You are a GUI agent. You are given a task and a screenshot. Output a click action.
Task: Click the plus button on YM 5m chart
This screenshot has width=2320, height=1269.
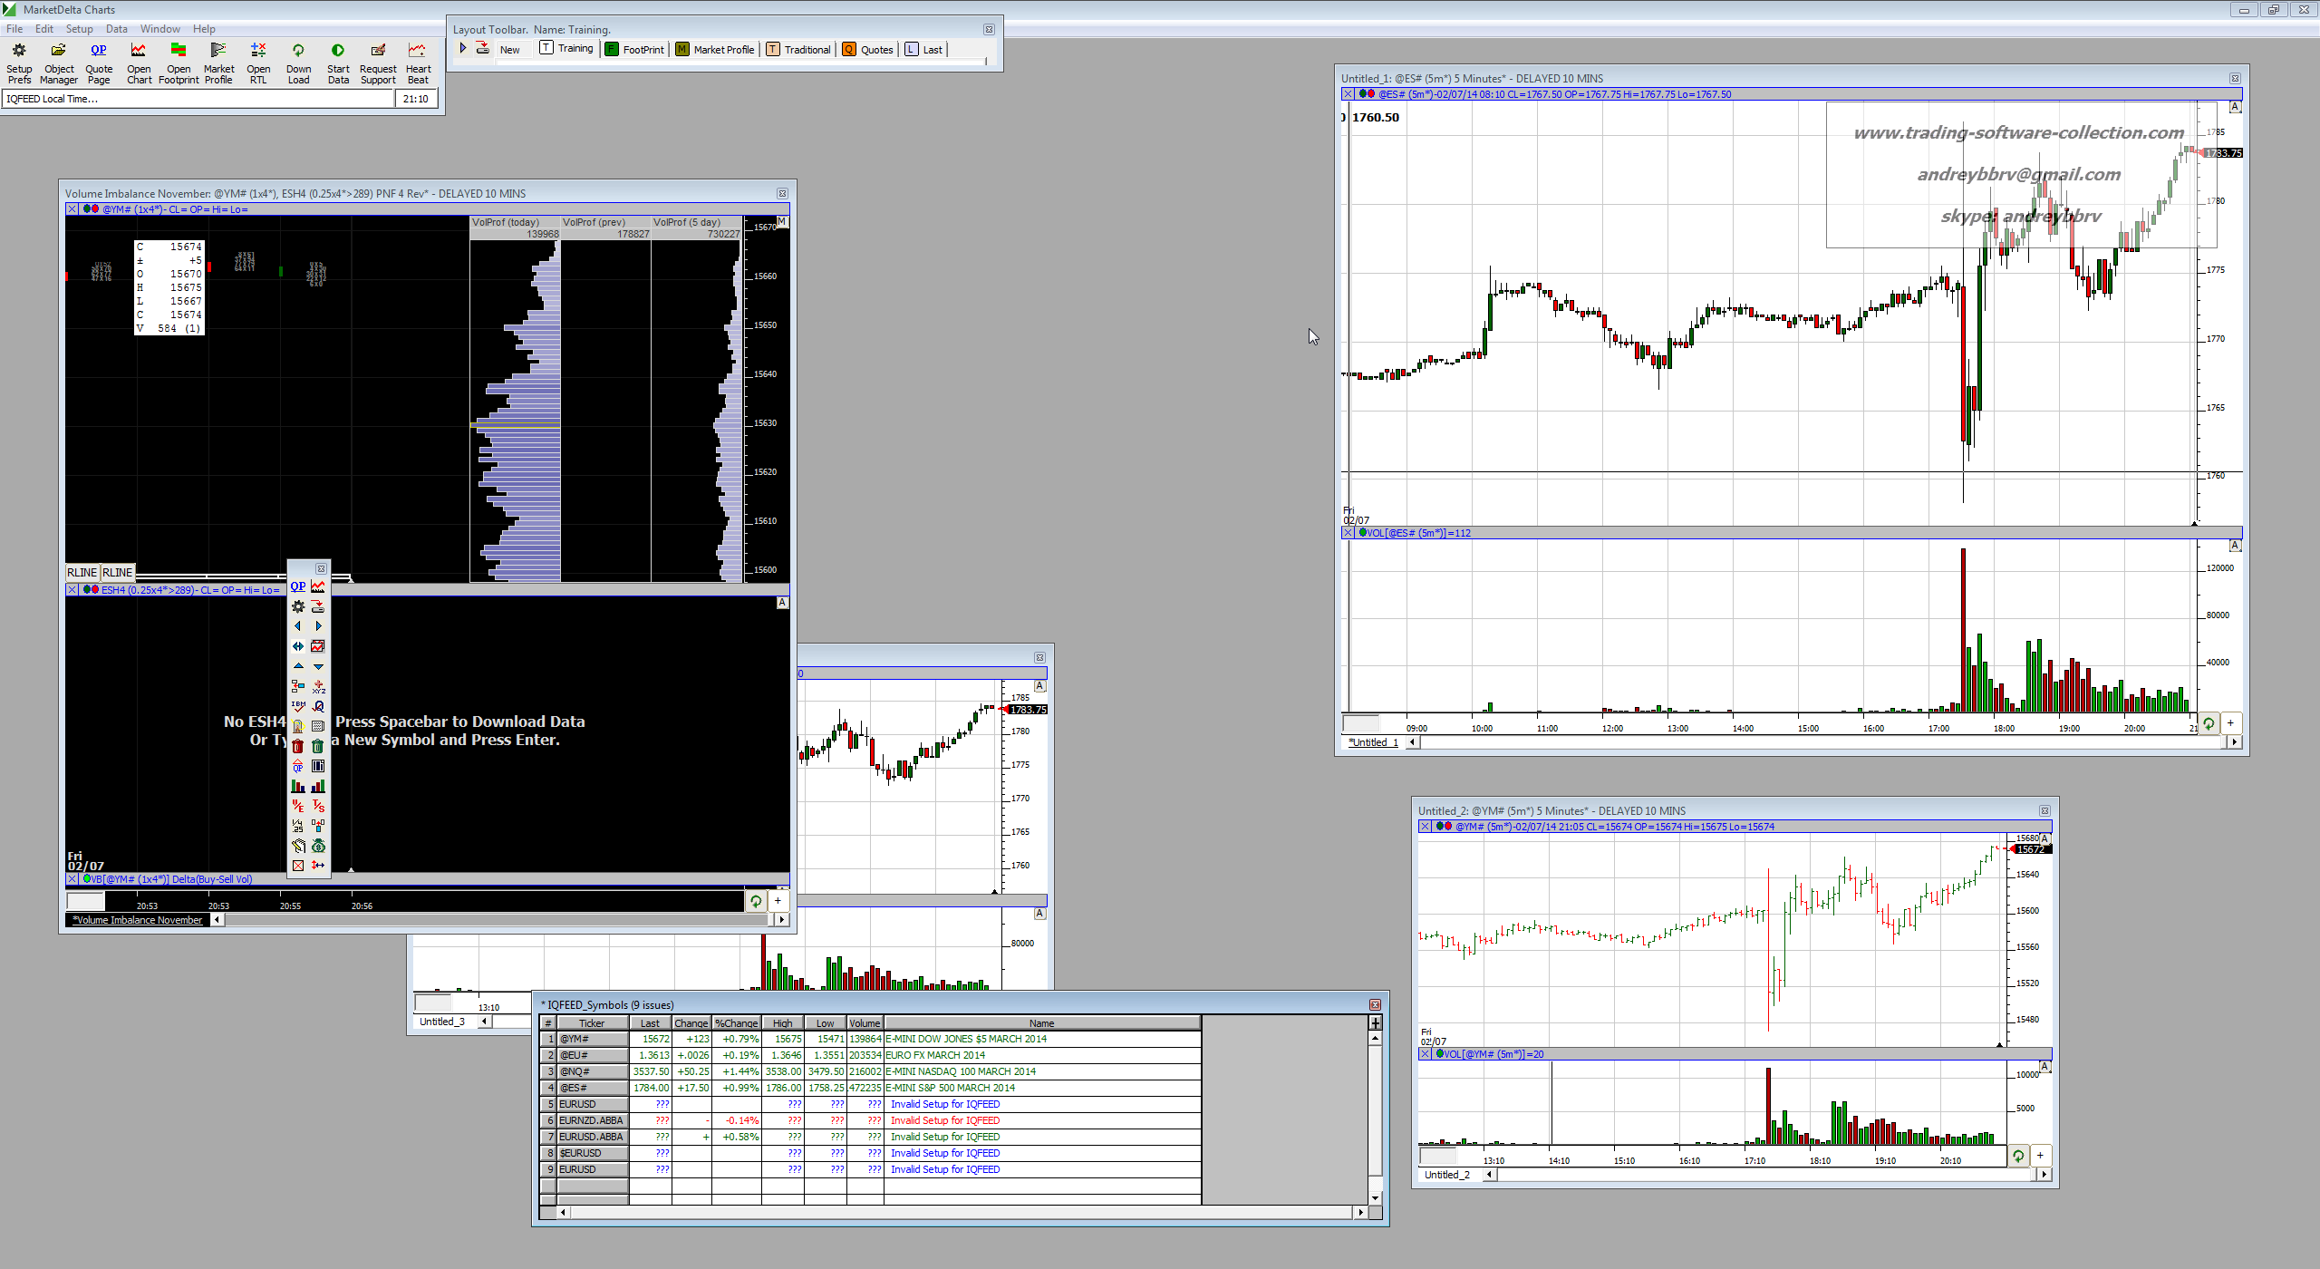[x=2040, y=1156]
